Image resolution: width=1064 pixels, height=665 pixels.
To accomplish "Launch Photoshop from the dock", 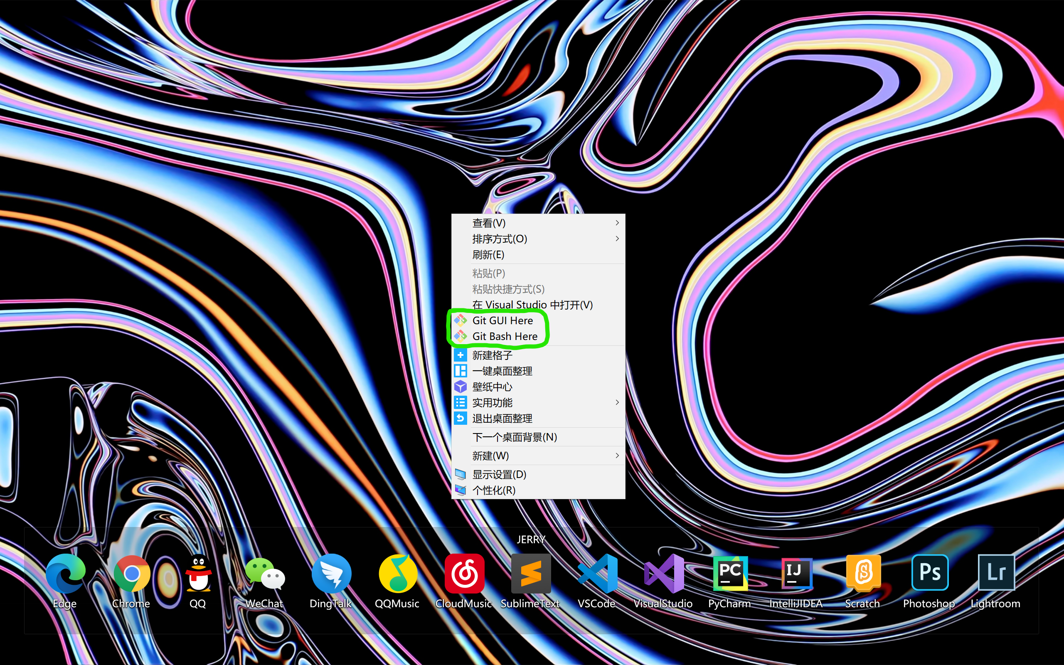I will (x=929, y=572).
